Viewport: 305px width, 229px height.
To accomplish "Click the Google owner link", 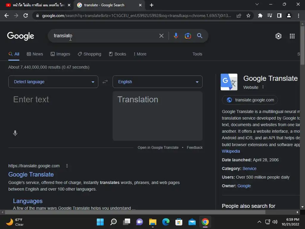I will pyautogui.click(x=244, y=186).
